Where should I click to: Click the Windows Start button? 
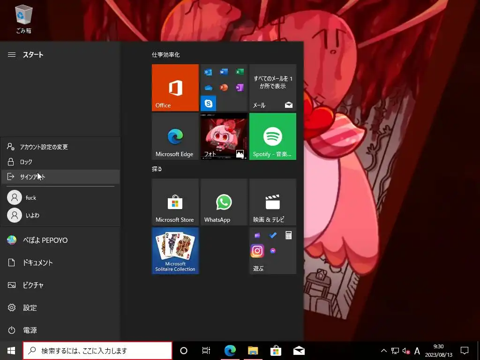pos(11,351)
